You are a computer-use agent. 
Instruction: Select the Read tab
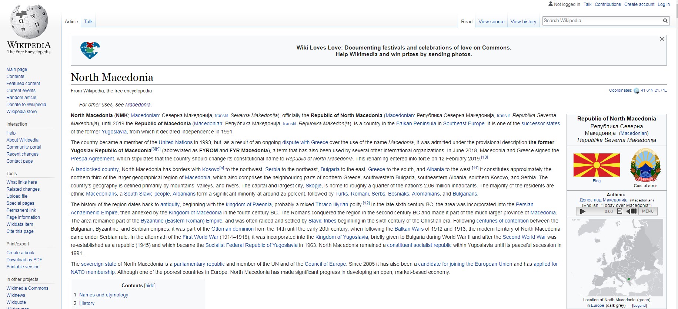tap(467, 21)
